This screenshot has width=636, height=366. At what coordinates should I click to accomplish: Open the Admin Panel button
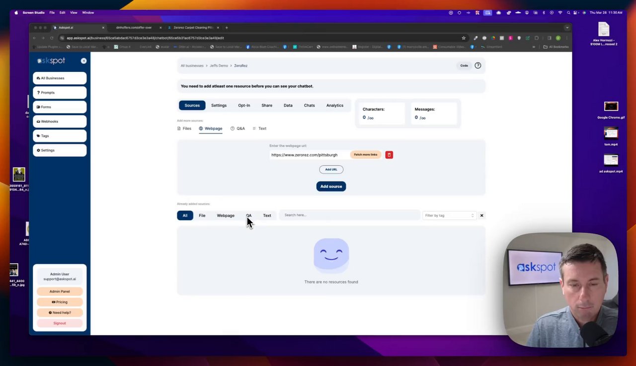click(x=60, y=292)
